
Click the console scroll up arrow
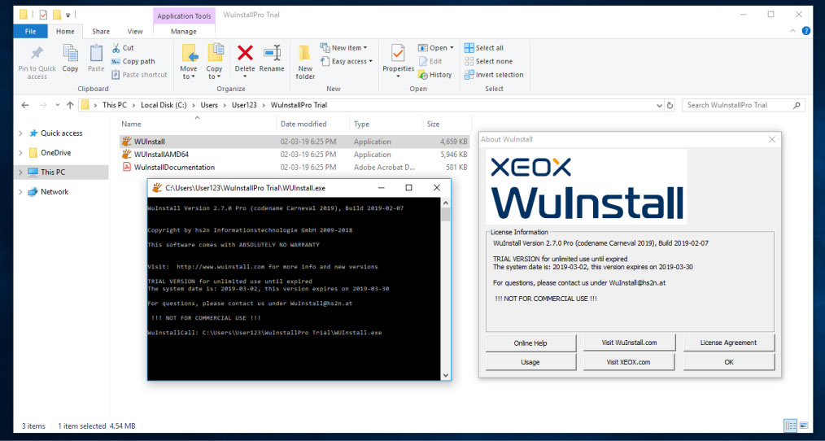coord(446,203)
